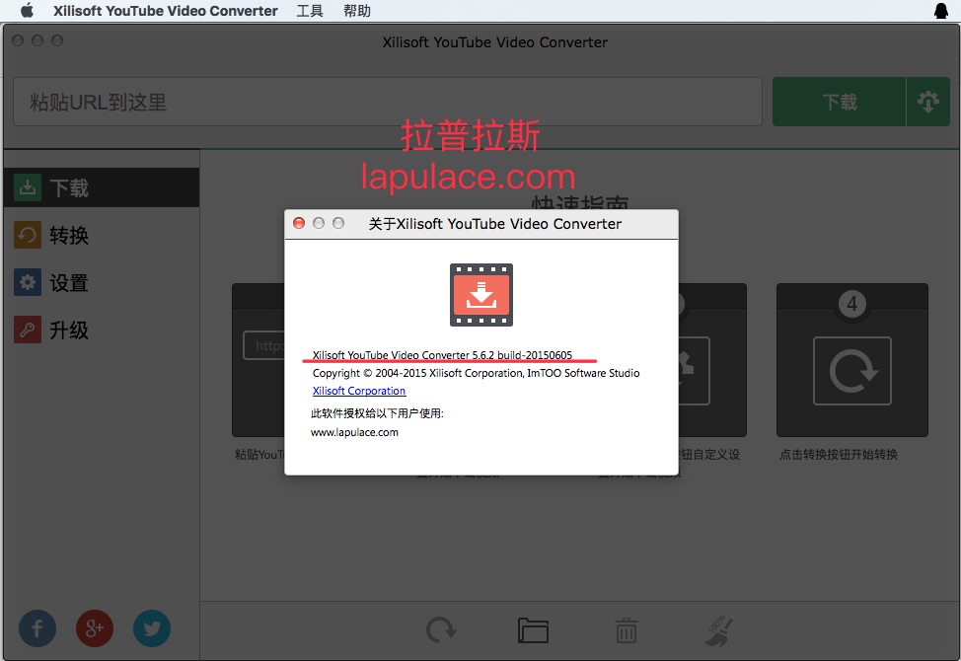961x661 pixels.
Task: Click the About dialog title 关于Xilisoft YouTube Video Converter
Action: point(494,224)
